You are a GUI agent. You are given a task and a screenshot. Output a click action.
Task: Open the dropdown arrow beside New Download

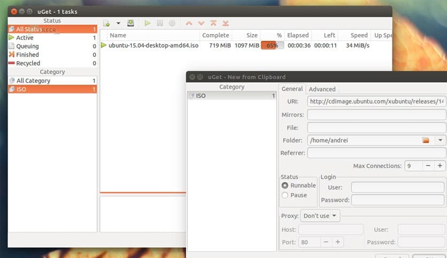click(x=118, y=23)
